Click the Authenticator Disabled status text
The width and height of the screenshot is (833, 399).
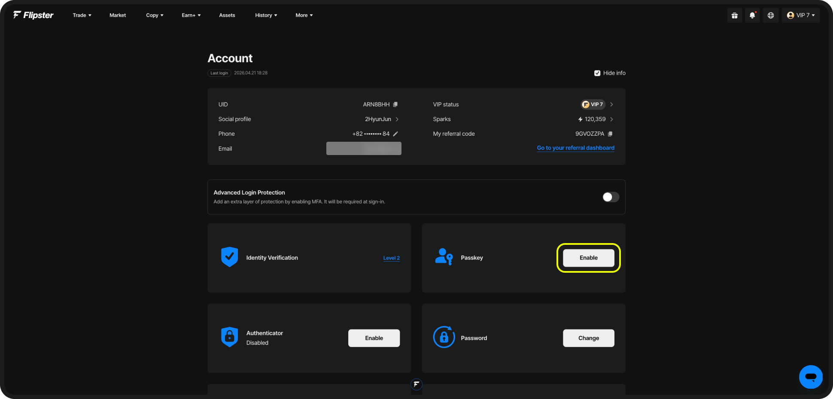[x=257, y=343]
